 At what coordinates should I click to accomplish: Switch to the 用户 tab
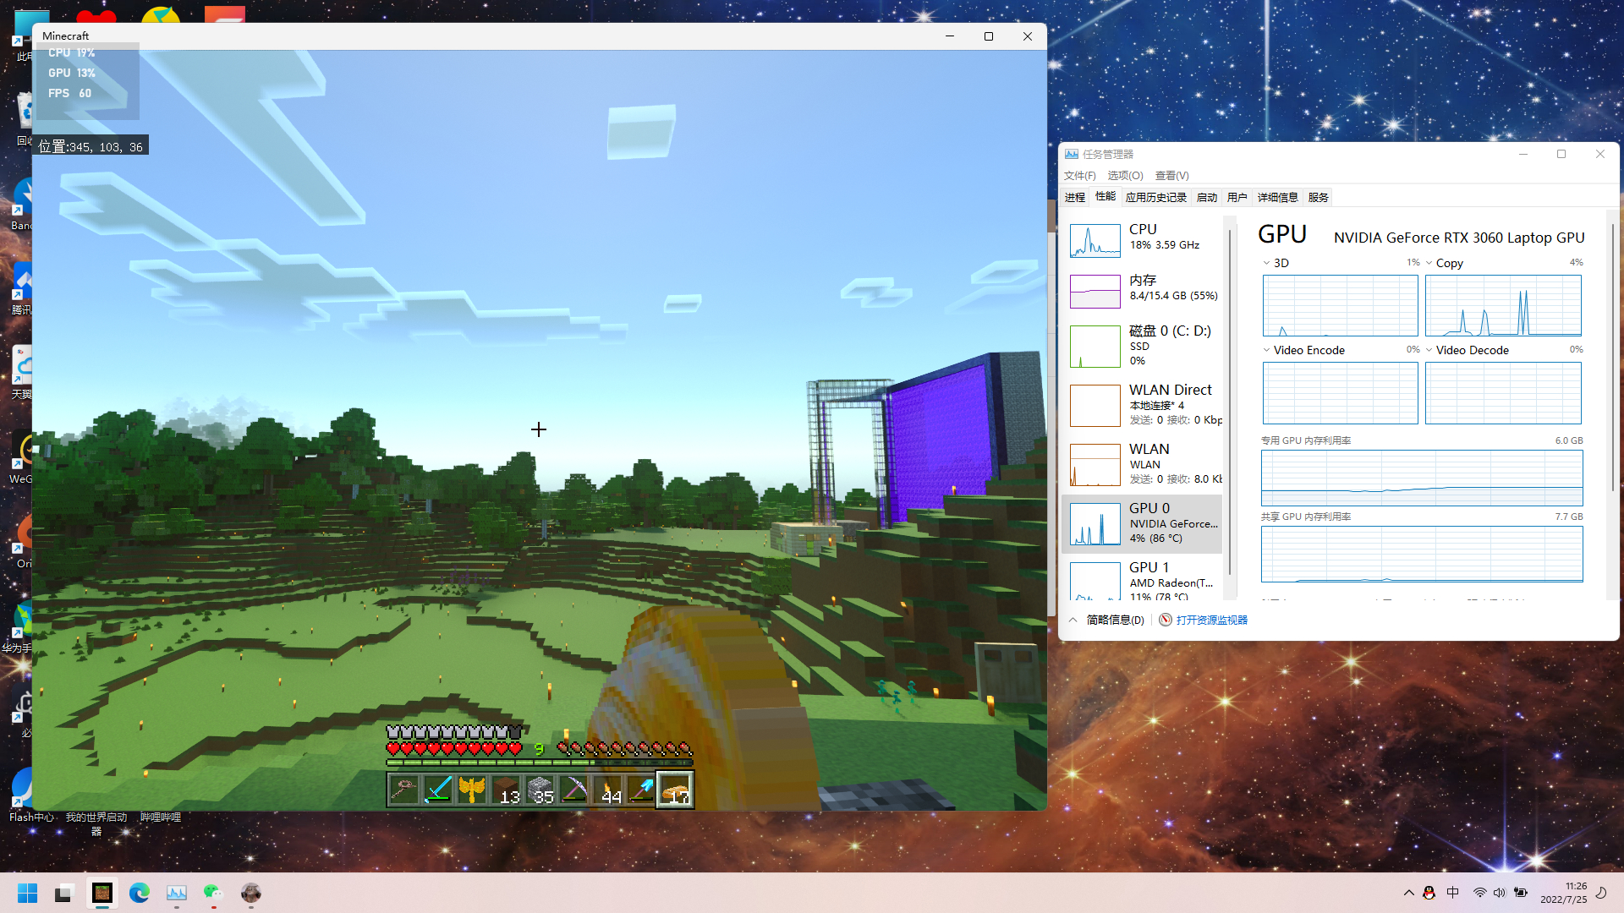(x=1237, y=197)
